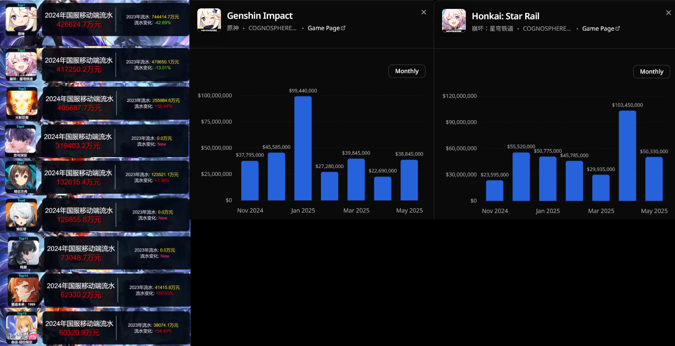
Task: Click $100,000,000 y-axis label in Genshin chart
Action: pyautogui.click(x=215, y=95)
